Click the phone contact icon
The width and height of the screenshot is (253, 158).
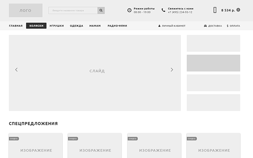[163, 10]
